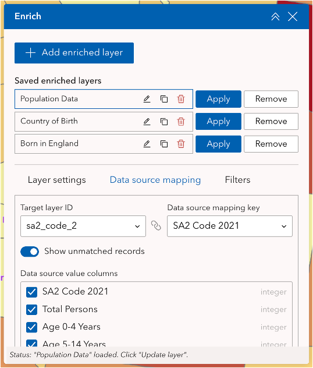Open the Target layer ID dropdown
The height and width of the screenshot is (368, 313).
tap(83, 227)
